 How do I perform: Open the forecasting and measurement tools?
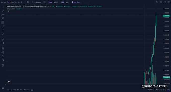(3, 22)
